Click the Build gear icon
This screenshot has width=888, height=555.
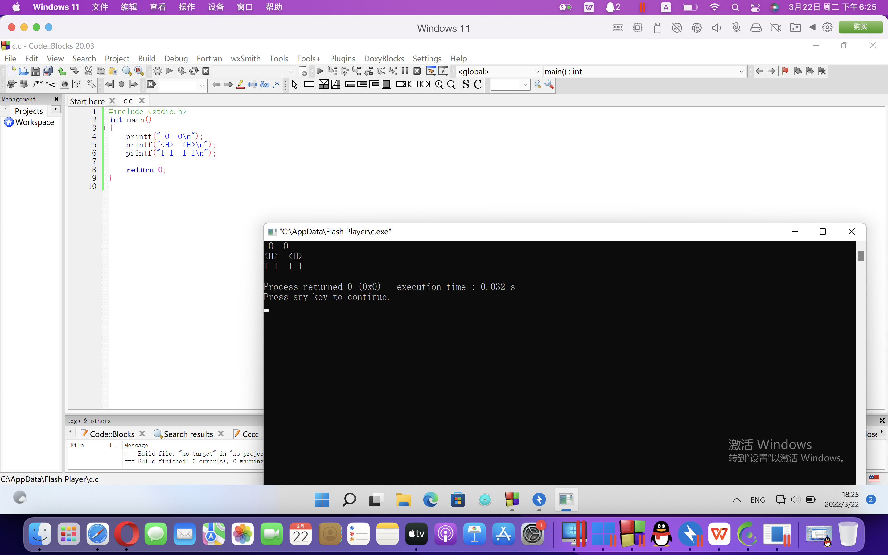pos(158,71)
